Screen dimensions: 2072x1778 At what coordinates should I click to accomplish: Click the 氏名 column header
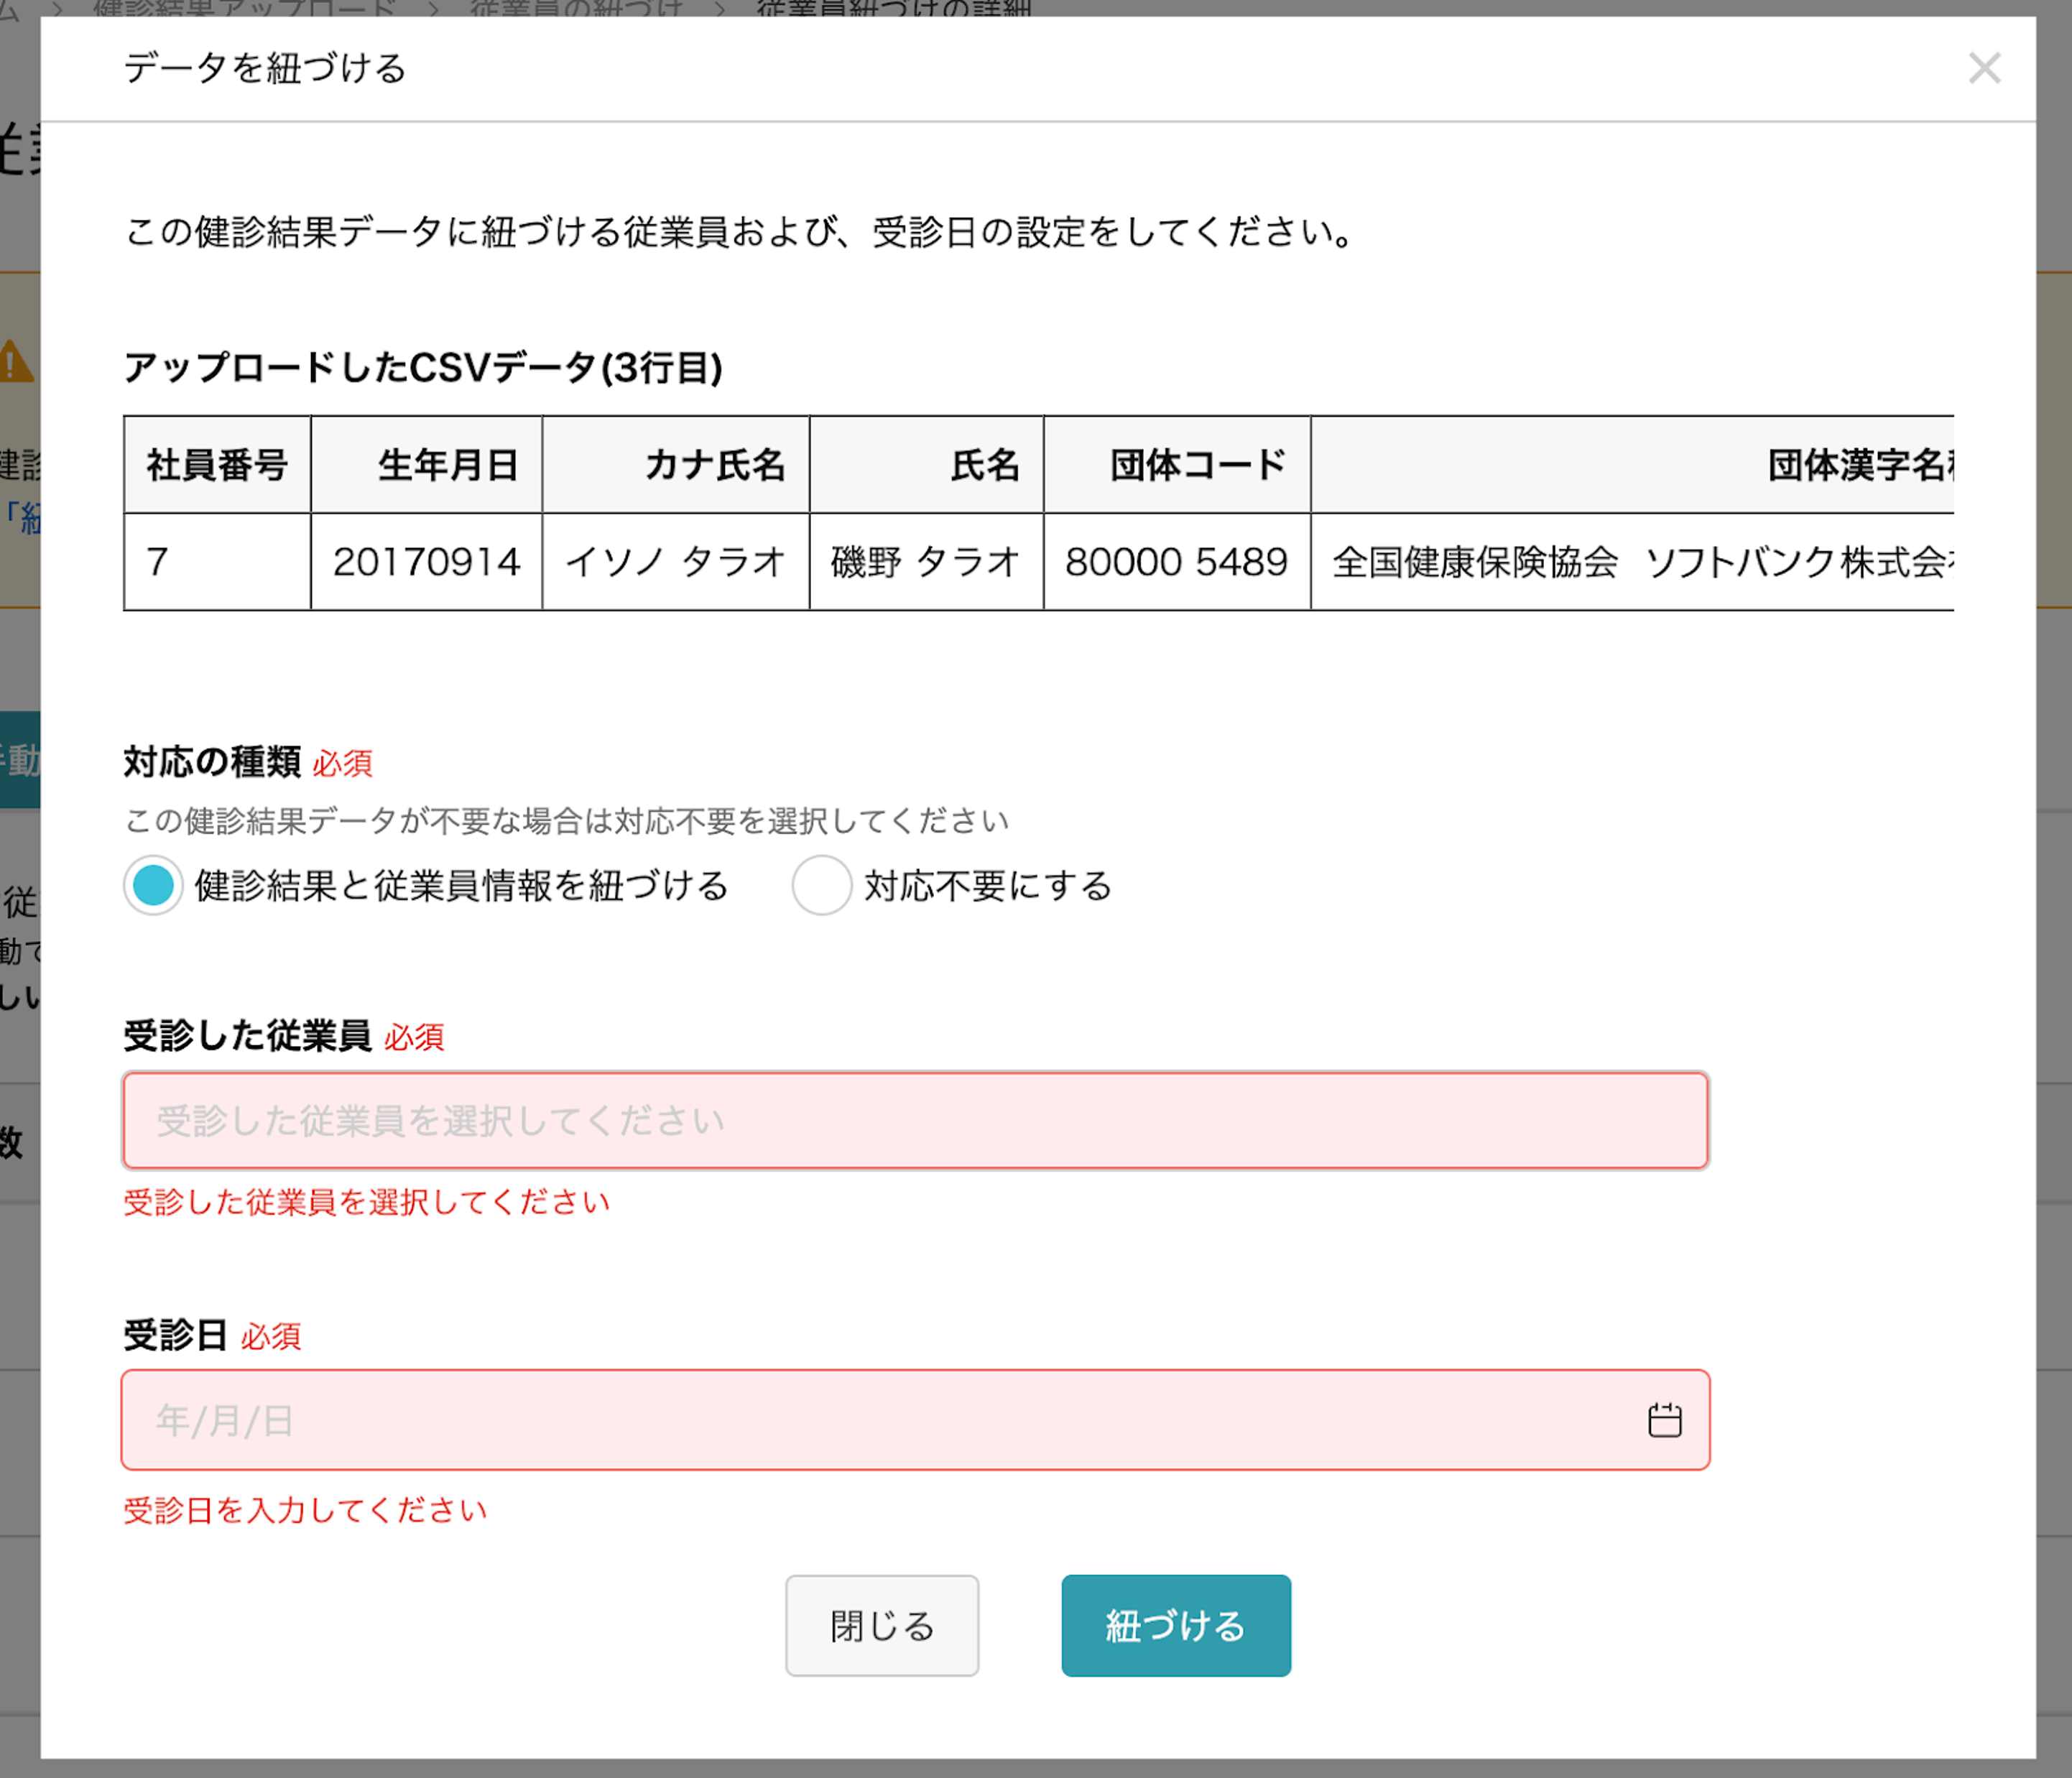(927, 465)
